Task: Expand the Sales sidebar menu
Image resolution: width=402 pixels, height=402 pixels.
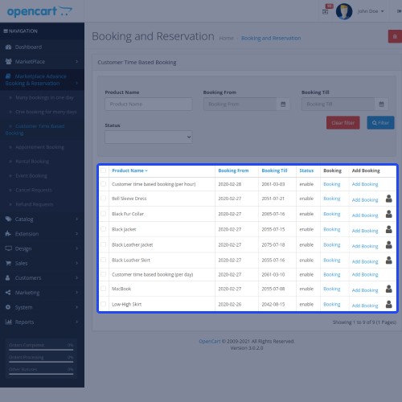Action: pos(42,263)
